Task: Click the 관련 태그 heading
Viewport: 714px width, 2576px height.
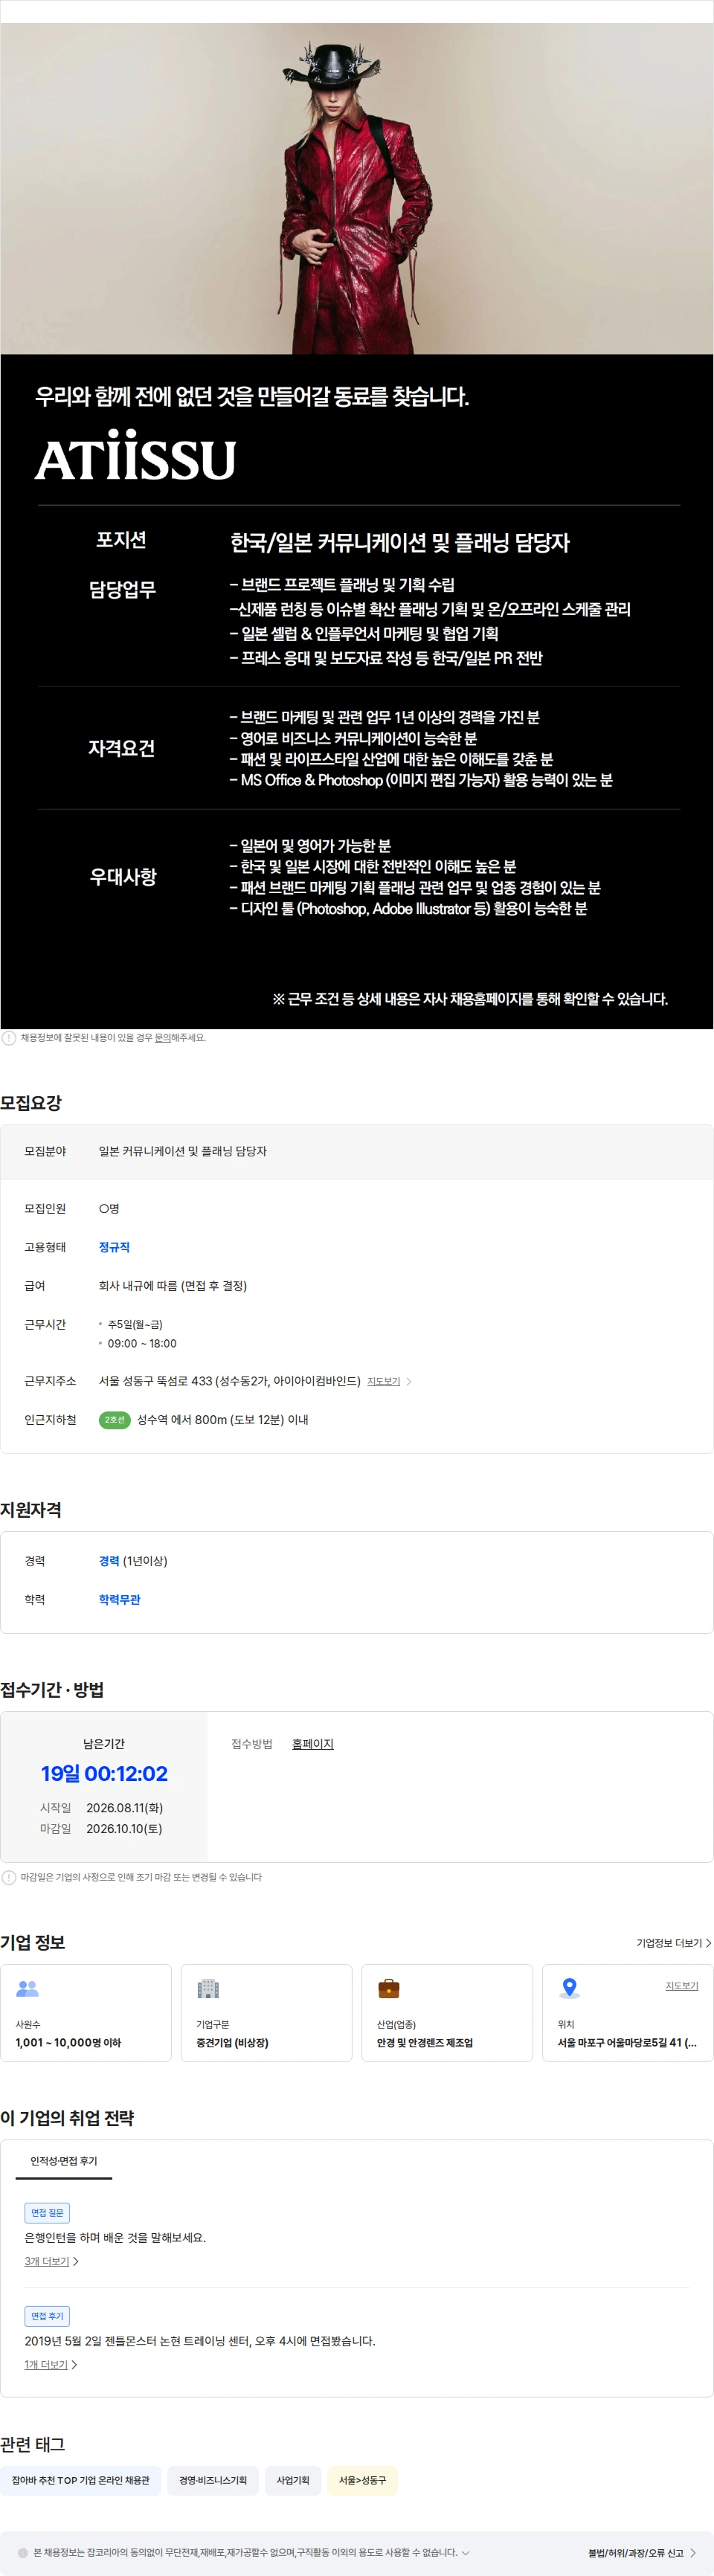Action: point(33,2444)
